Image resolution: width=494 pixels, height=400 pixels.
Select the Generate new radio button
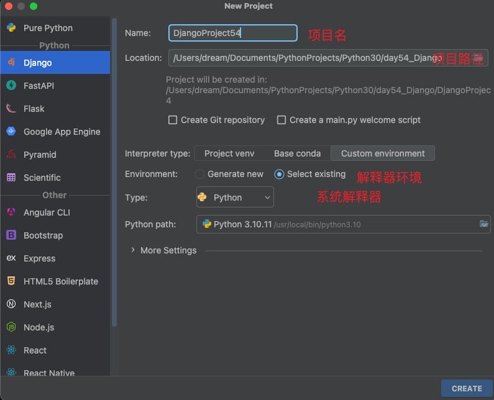(x=199, y=174)
